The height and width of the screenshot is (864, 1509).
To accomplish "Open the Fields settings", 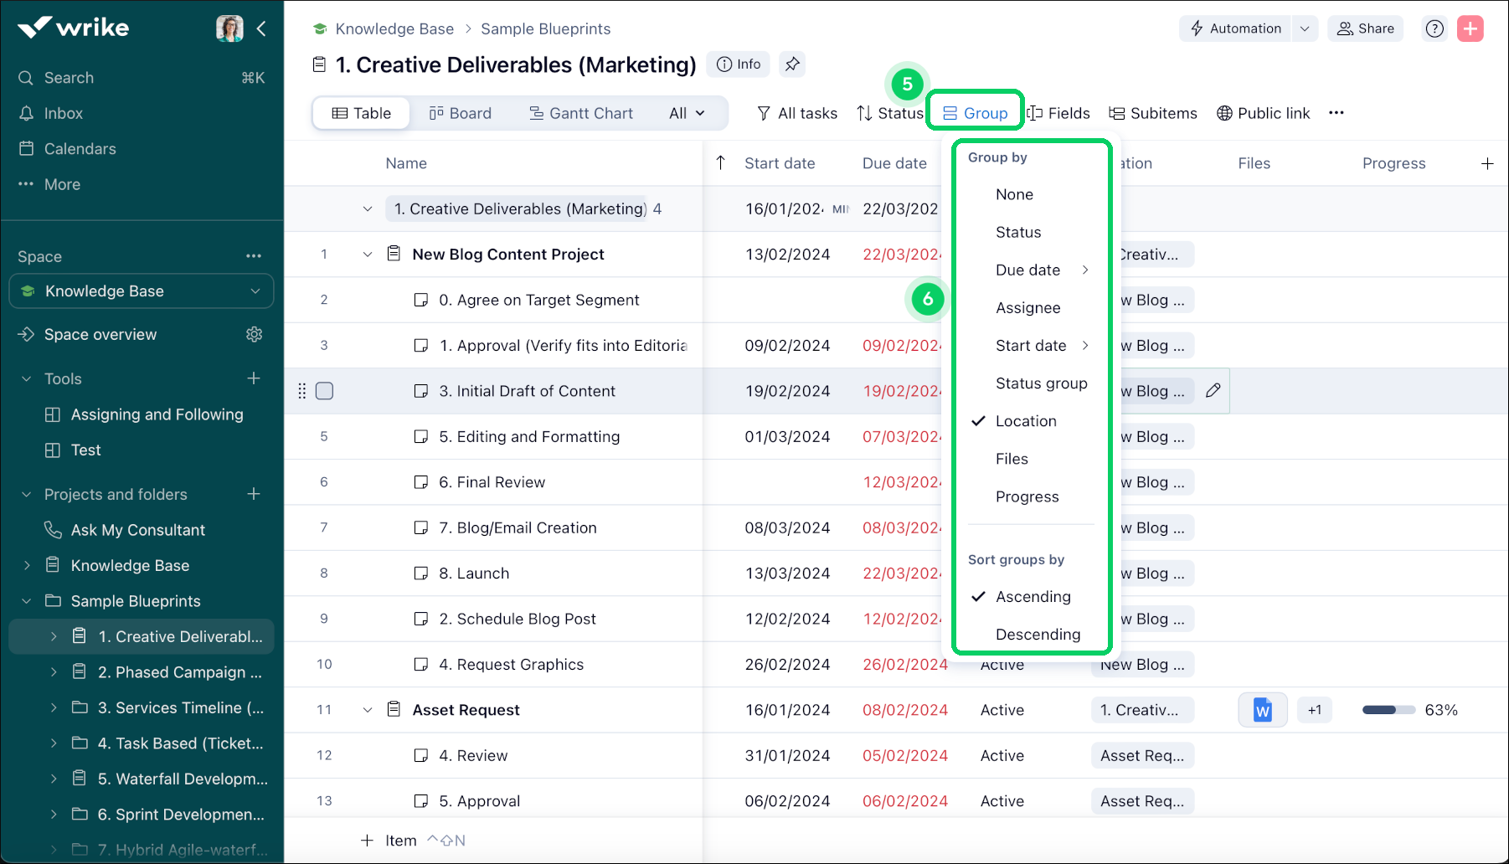I will click(1058, 113).
